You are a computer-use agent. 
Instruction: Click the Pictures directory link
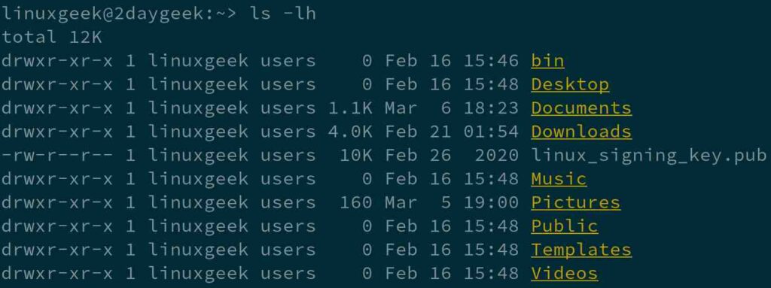click(575, 202)
